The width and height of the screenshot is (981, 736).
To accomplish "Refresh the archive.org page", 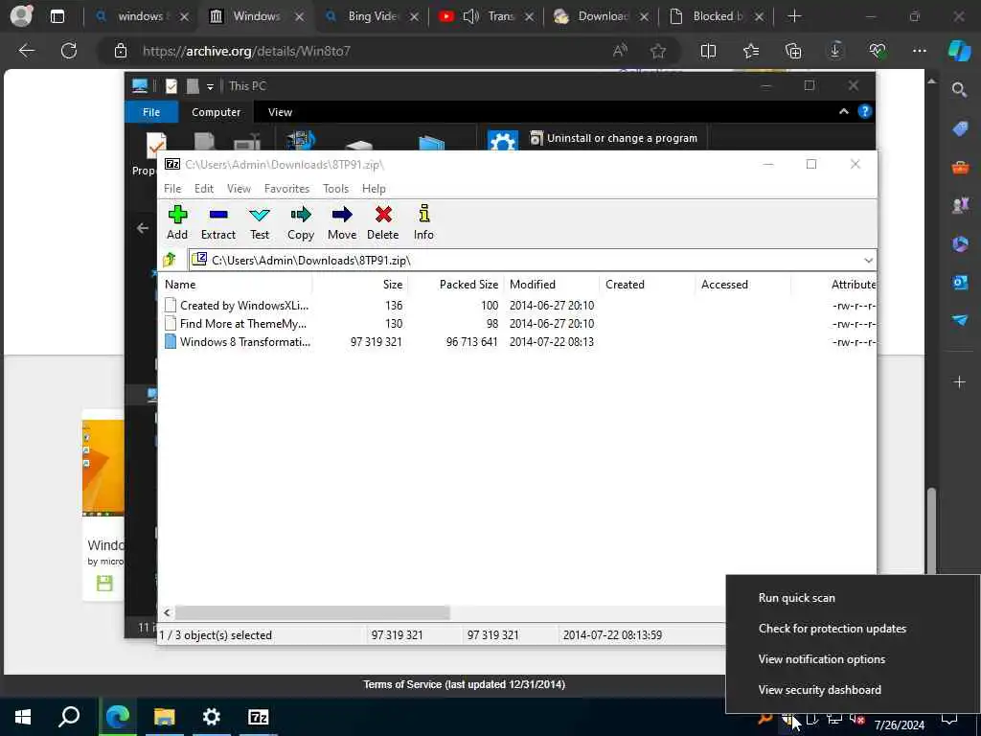I will [69, 51].
